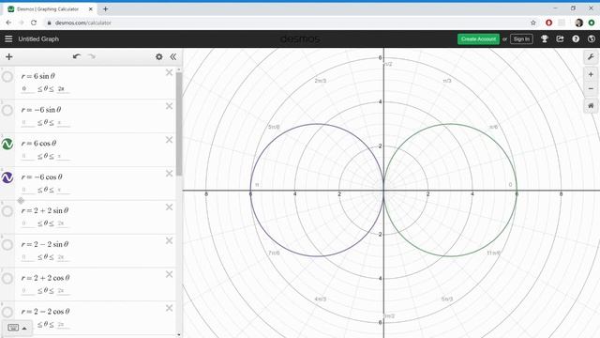Open language globe menu
The image size is (600, 338).
[x=592, y=38]
